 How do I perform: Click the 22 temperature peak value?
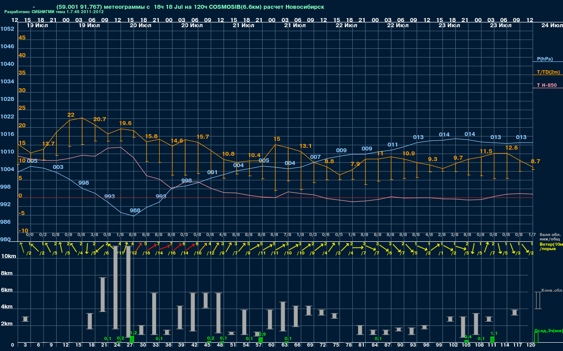point(71,115)
